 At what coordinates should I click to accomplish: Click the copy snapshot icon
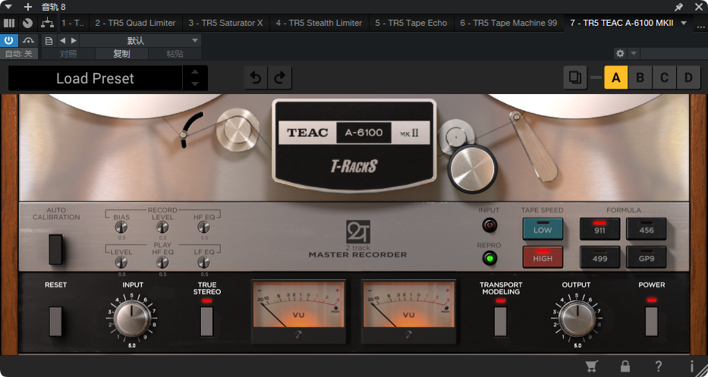[575, 77]
